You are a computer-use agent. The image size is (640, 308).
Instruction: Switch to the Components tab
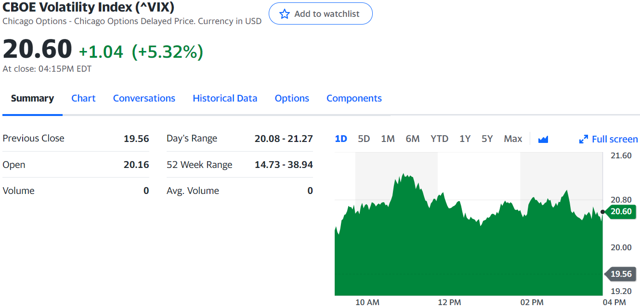(354, 98)
